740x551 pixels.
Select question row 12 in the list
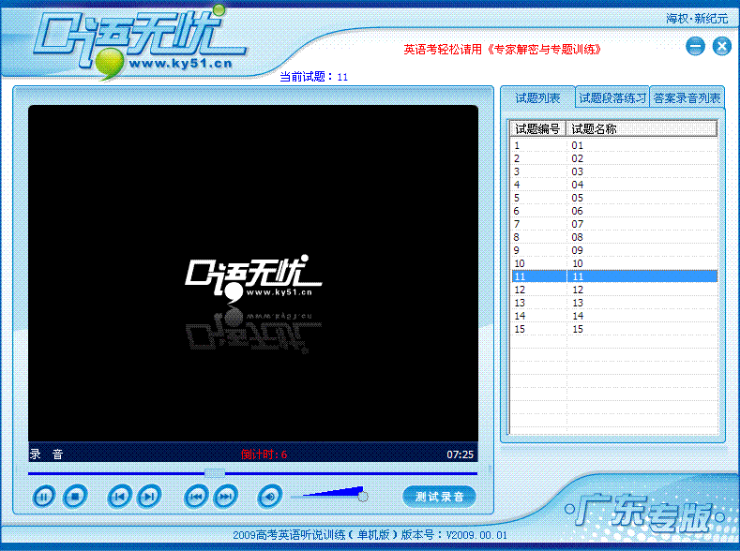[614, 290]
